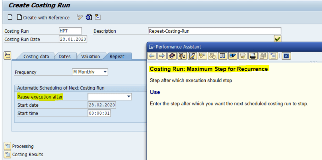
Task: Open Application Help book icon
Action: [172, 56]
